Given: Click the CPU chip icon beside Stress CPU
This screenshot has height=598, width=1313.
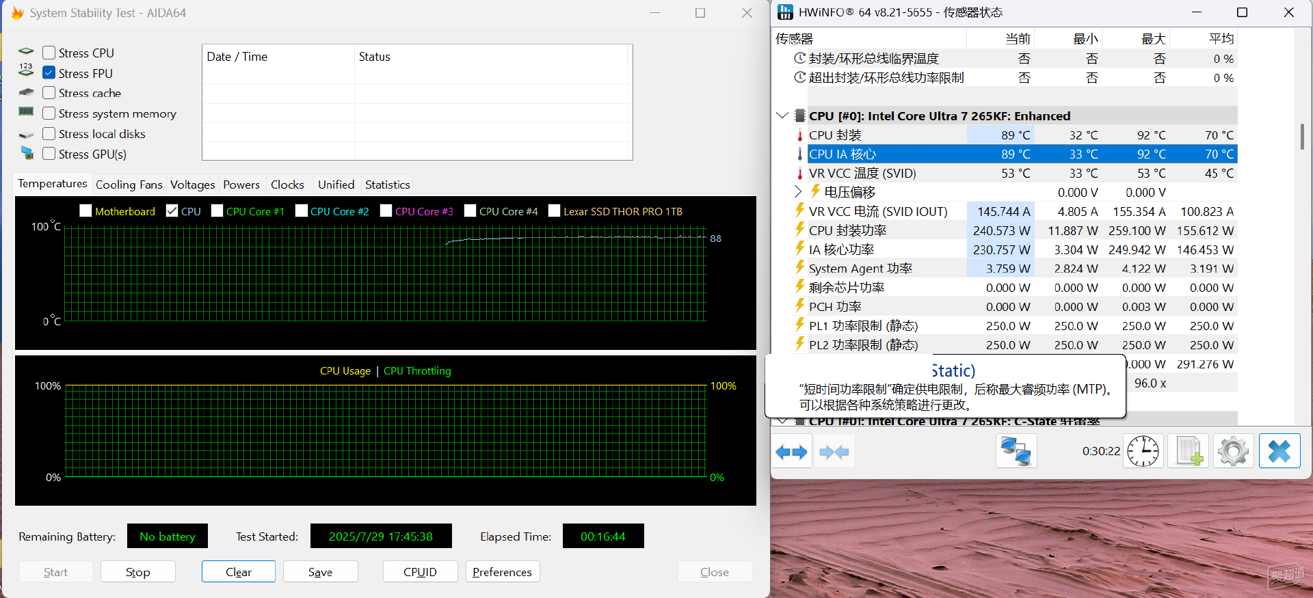Looking at the screenshot, I should click(x=26, y=52).
